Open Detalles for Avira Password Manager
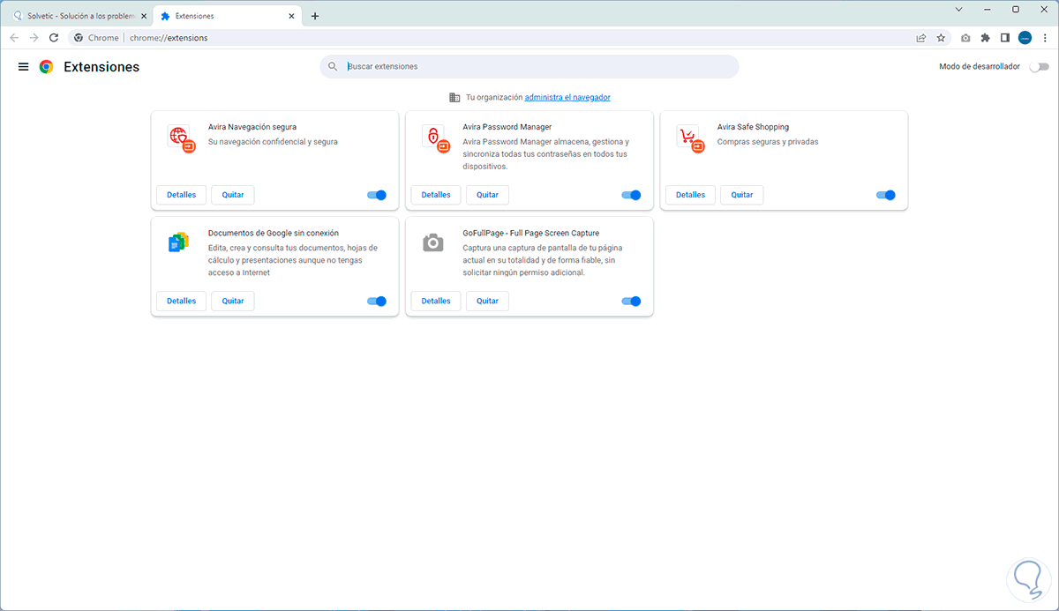Image resolution: width=1059 pixels, height=611 pixels. click(x=436, y=195)
